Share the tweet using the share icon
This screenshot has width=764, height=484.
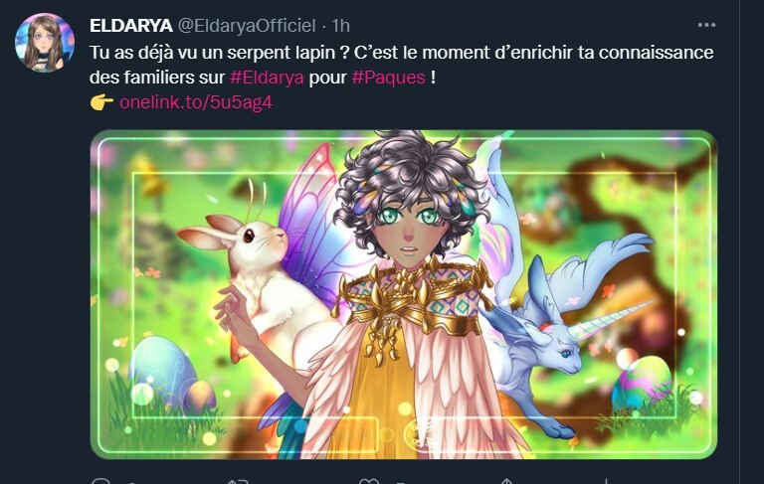[506, 482]
